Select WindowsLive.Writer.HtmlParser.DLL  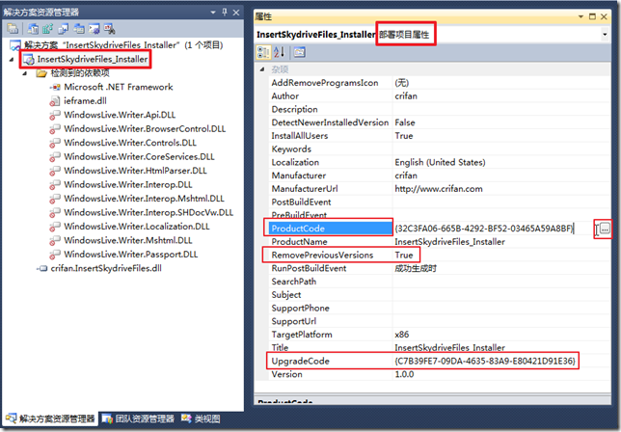point(135,171)
